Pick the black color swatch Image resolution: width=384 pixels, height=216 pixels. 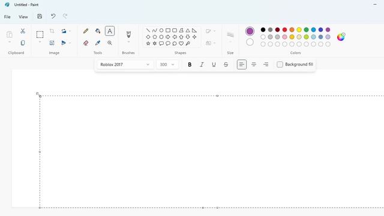(263, 29)
